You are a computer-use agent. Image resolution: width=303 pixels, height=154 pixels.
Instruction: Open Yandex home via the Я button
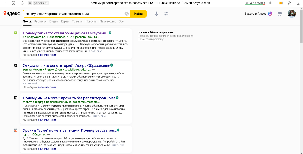[x=13, y=3]
